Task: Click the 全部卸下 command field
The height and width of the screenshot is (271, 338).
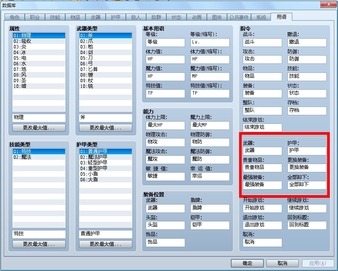Action: coord(307,185)
